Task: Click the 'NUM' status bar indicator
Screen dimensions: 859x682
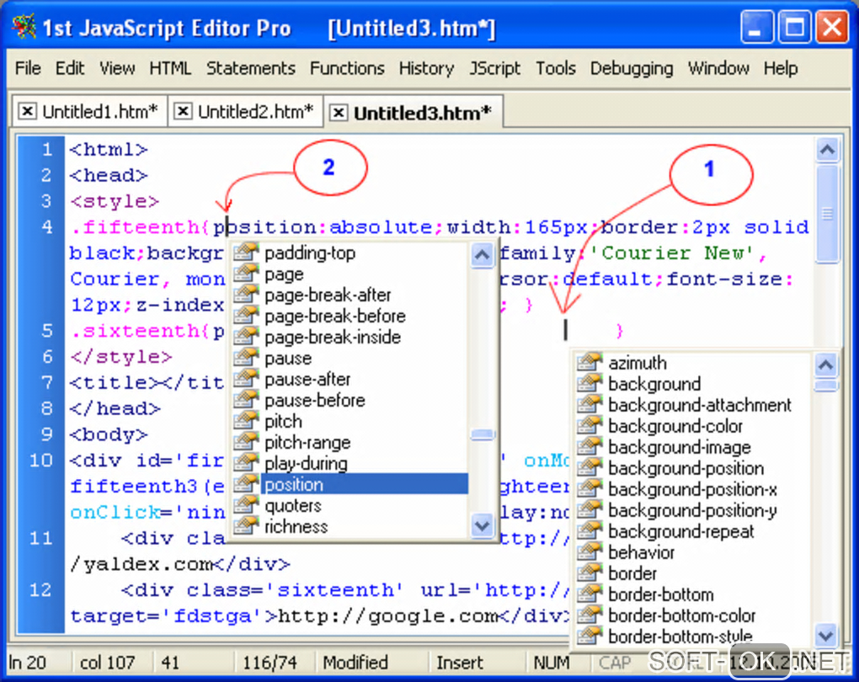Action: coord(551,663)
